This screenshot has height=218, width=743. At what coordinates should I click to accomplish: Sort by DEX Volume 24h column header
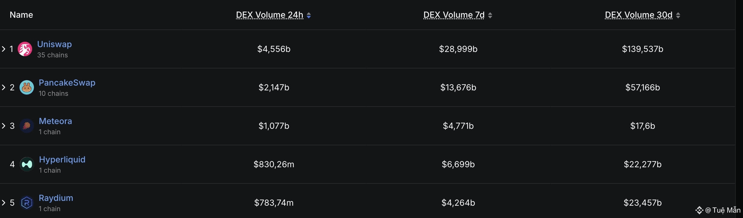click(270, 15)
